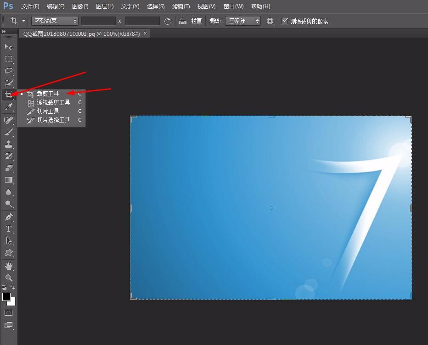Image resolution: width=428 pixels, height=345 pixels.
Task: Select the Rectangular Marquee tool
Action: pos(8,59)
